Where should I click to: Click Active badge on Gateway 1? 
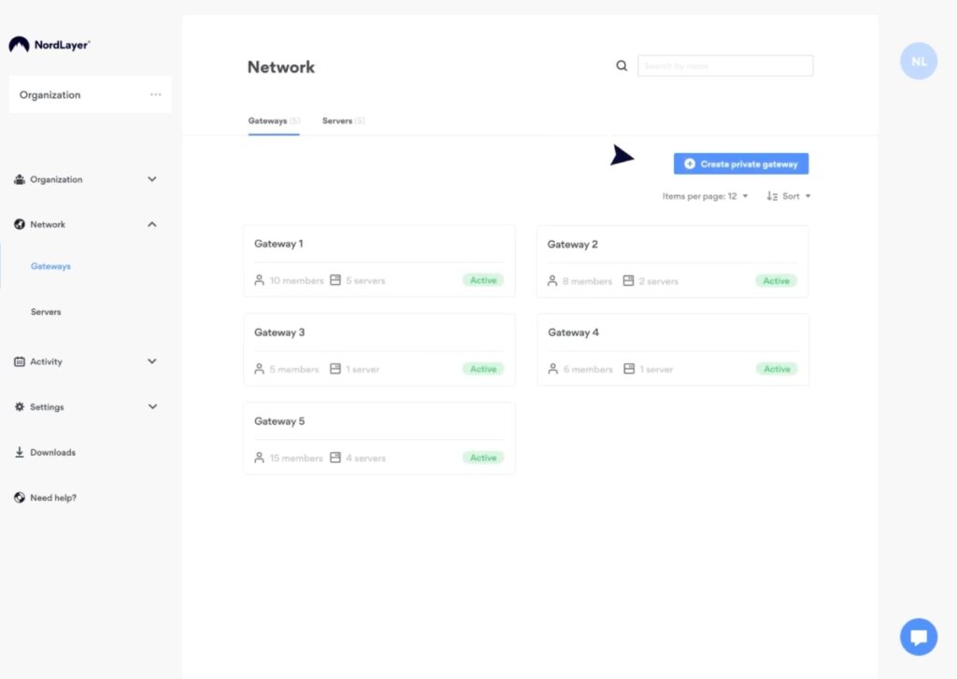click(x=483, y=280)
